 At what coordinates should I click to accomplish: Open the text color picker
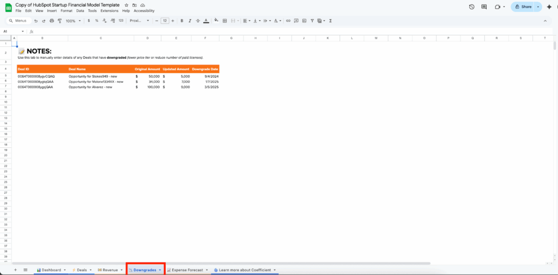[205, 21]
